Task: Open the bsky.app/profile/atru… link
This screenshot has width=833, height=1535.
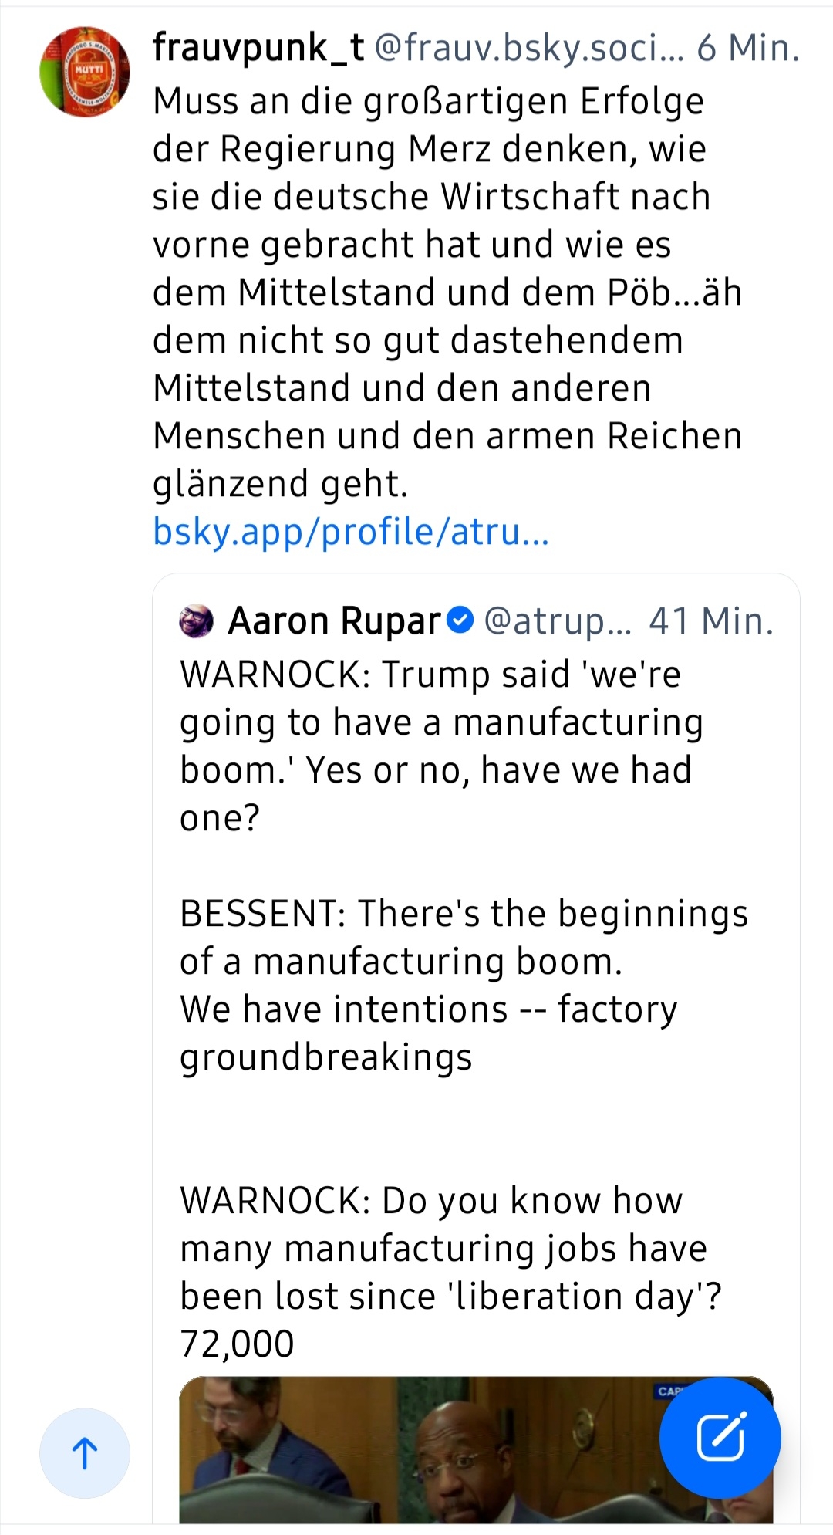Action: point(351,532)
